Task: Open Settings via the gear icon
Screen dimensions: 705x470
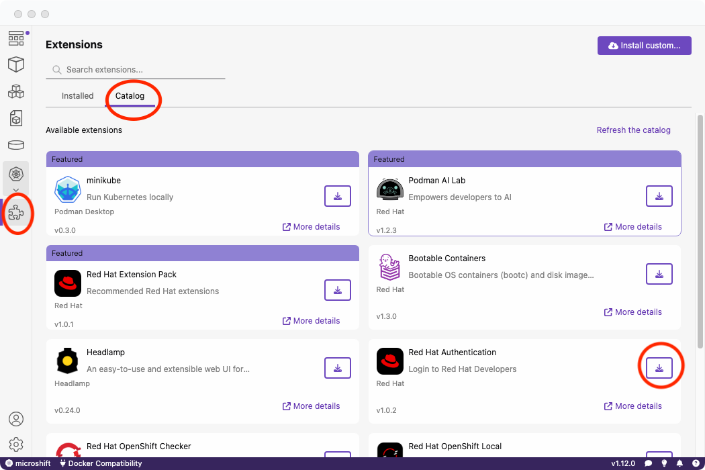Action: tap(16, 444)
